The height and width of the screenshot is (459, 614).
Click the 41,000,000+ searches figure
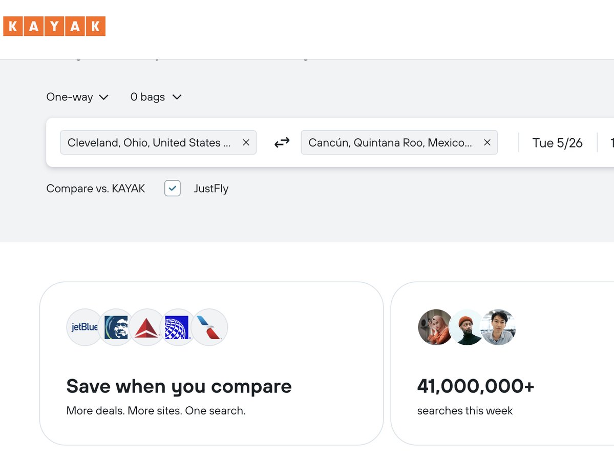(x=475, y=386)
